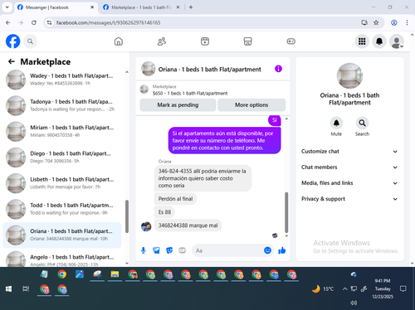Click the browser back arrow
Viewport: 415px width, 310px height.
(8, 22)
